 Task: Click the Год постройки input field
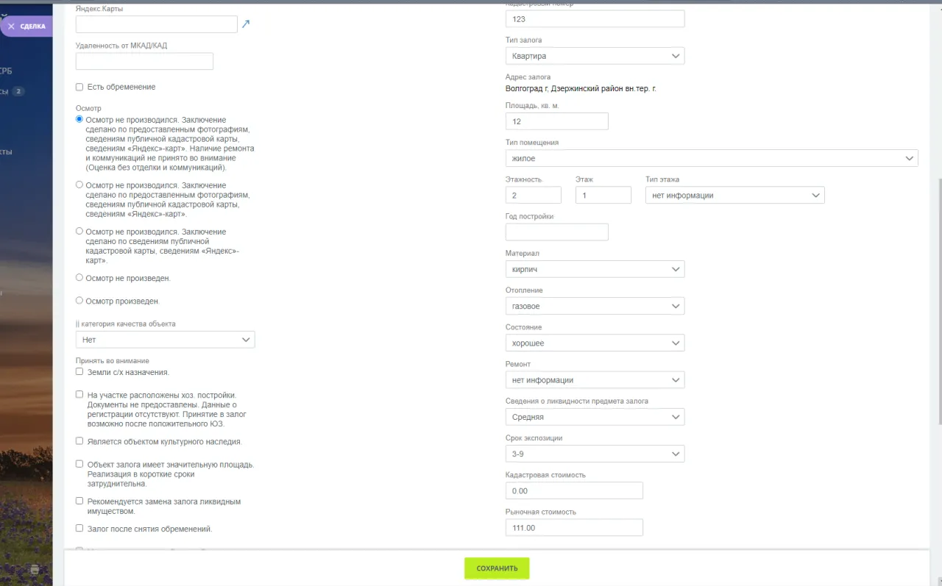pyautogui.click(x=556, y=232)
